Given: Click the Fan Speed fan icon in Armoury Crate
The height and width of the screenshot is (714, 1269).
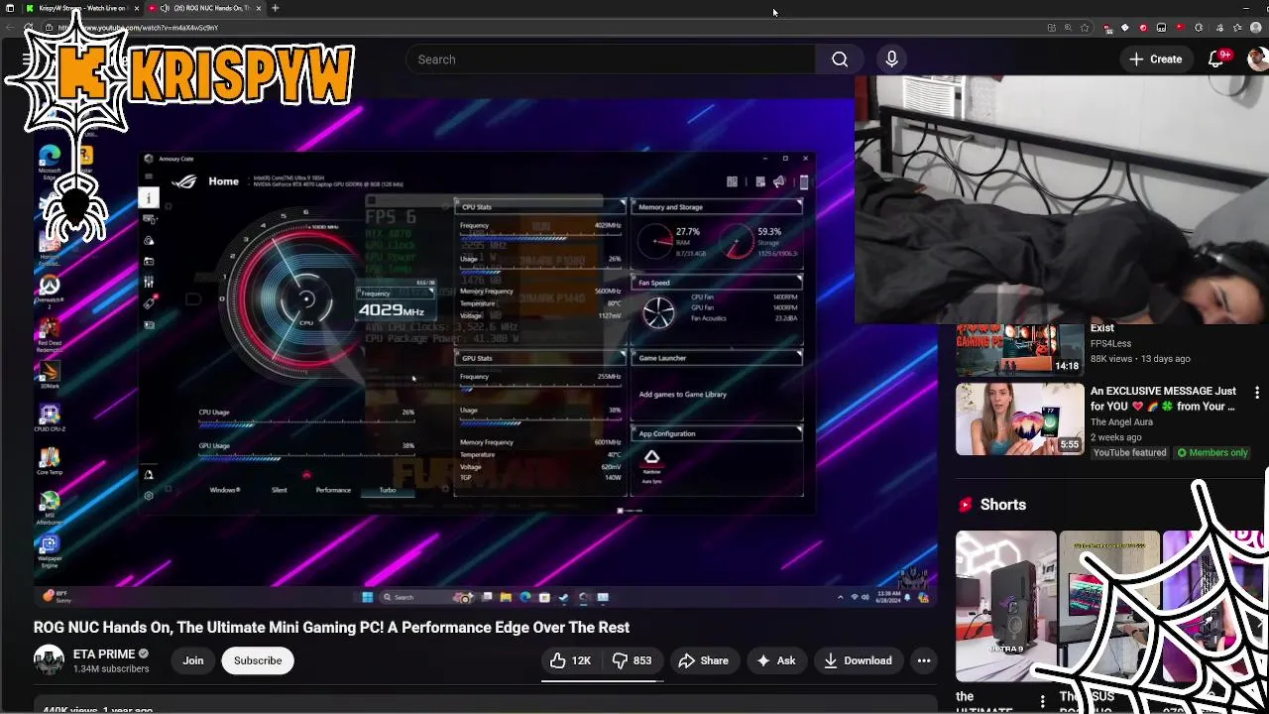Looking at the screenshot, I should 658,312.
